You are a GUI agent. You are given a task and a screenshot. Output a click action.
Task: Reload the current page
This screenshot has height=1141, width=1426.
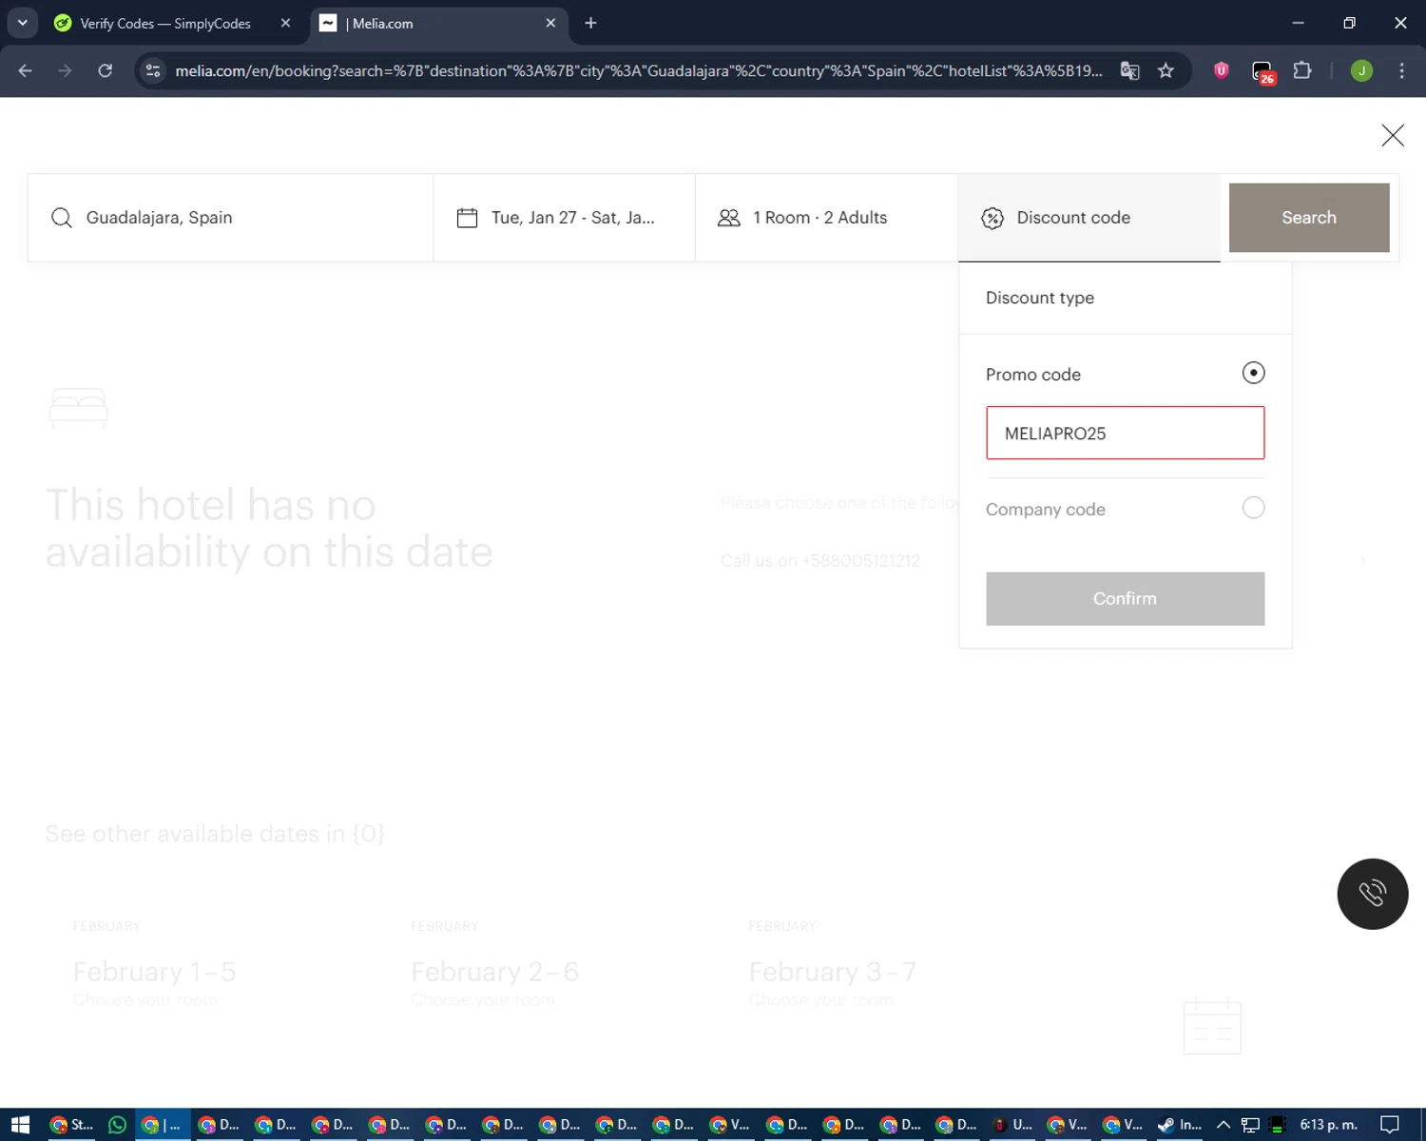(x=105, y=70)
